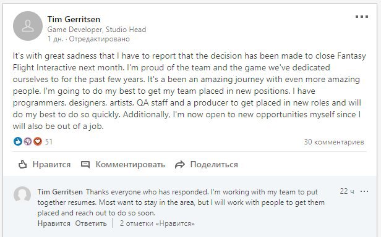Click the comment bubble icon
This screenshot has width=381, height=237.
tap(85, 164)
